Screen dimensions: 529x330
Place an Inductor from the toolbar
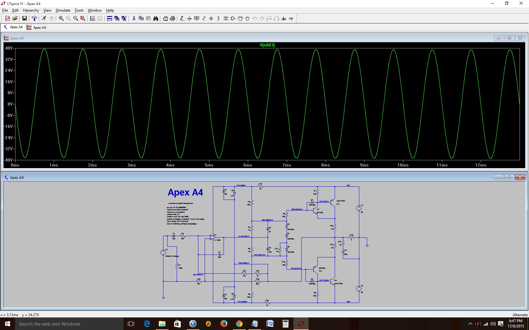219,19
